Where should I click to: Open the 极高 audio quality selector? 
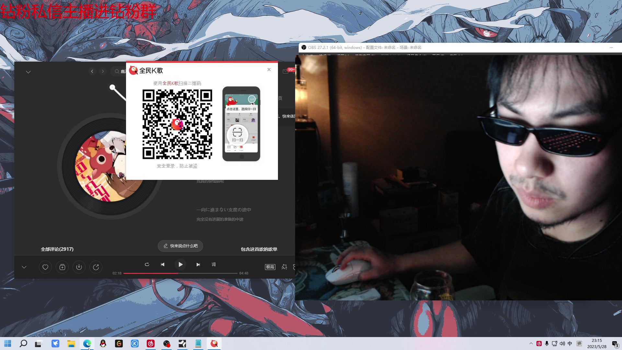coord(270,267)
